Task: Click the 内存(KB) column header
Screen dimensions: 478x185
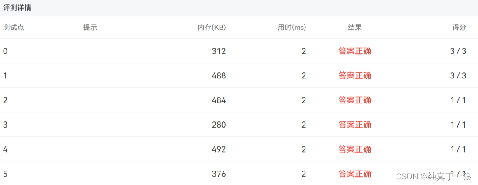Action: tap(212, 28)
